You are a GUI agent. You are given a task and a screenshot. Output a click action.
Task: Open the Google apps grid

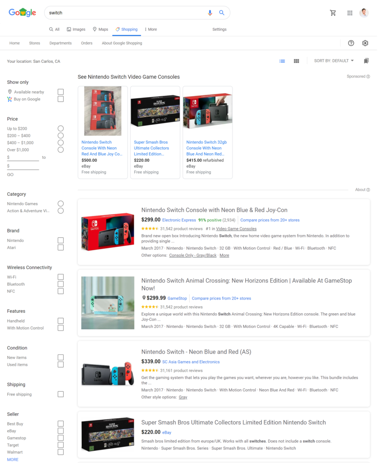point(350,13)
